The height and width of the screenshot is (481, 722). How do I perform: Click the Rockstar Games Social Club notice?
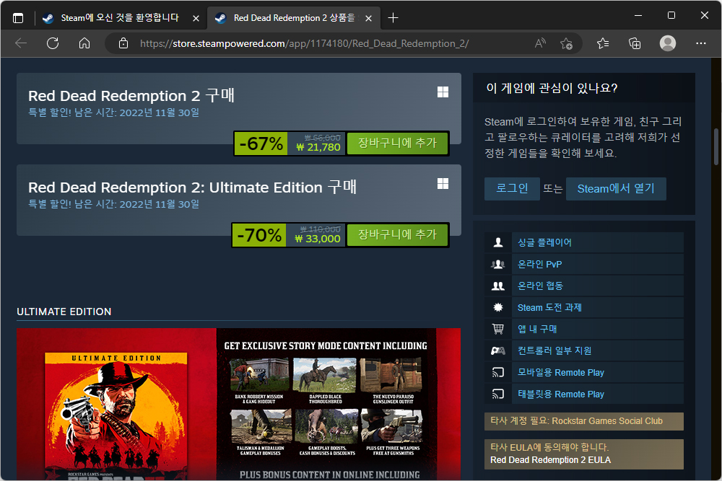[x=584, y=421]
